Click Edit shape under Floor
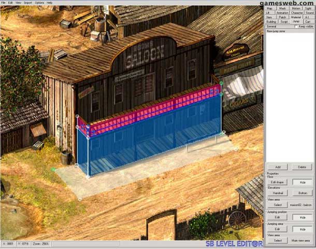The image size is (316, 249). [x=278, y=182]
